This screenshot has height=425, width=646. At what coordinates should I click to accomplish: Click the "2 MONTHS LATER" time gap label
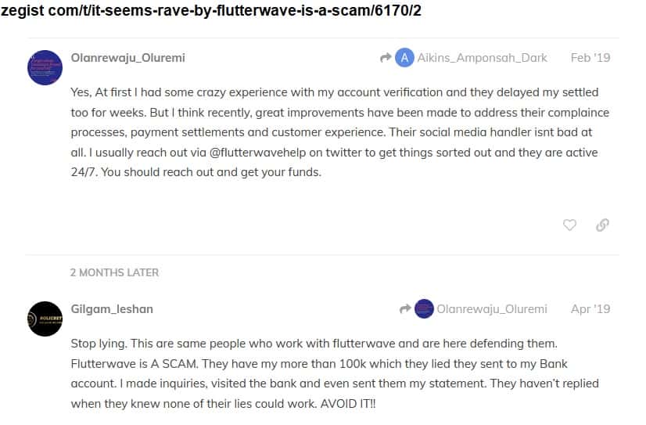coord(114,272)
